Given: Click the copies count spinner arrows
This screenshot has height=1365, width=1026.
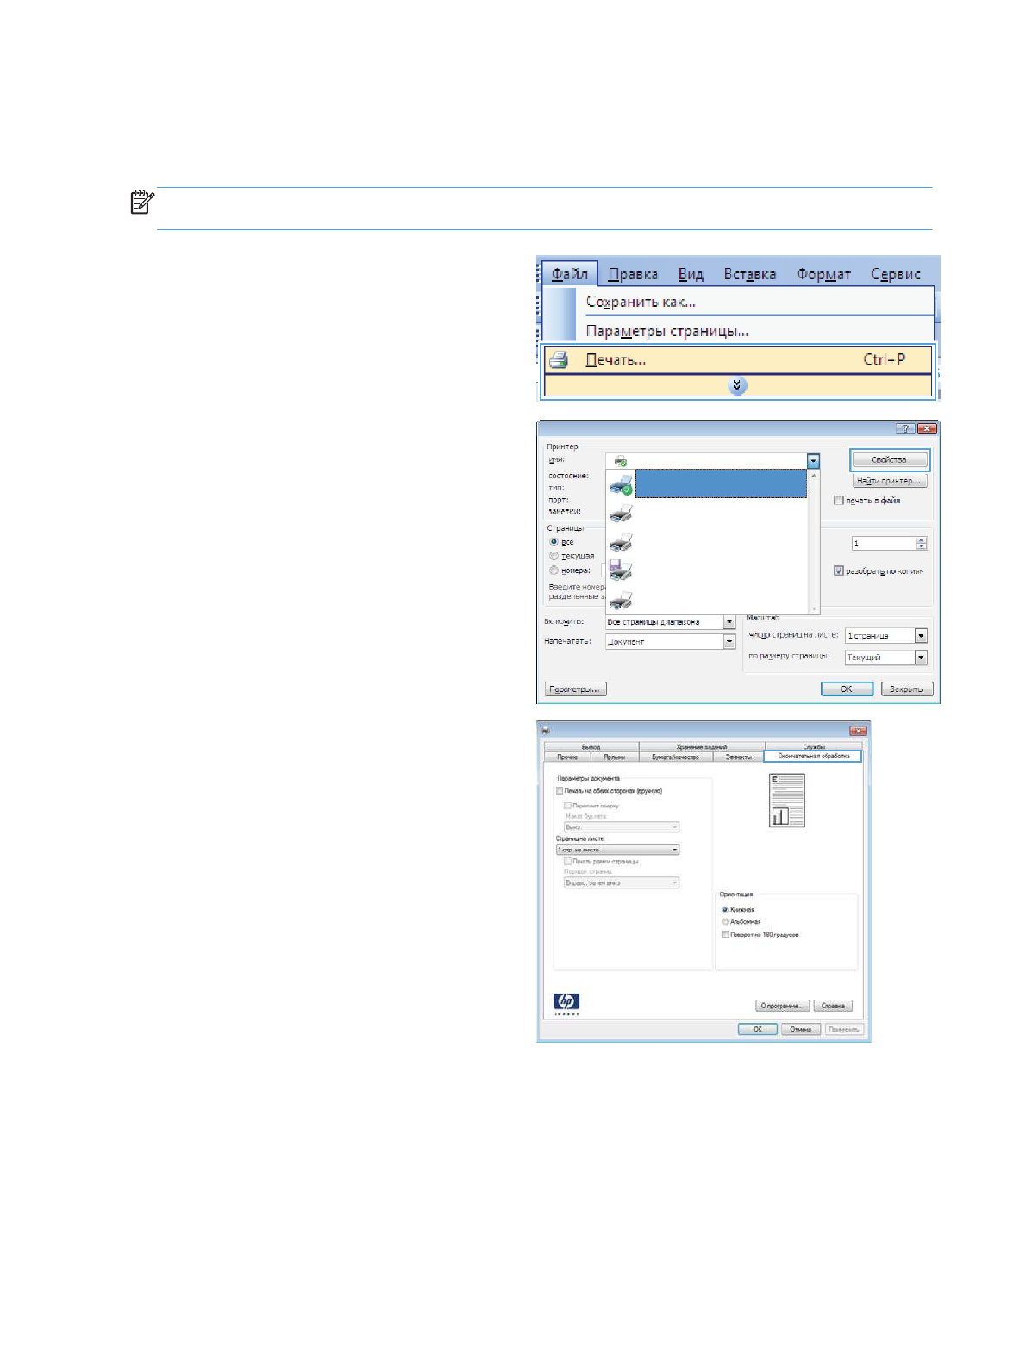Looking at the screenshot, I should point(921,544).
